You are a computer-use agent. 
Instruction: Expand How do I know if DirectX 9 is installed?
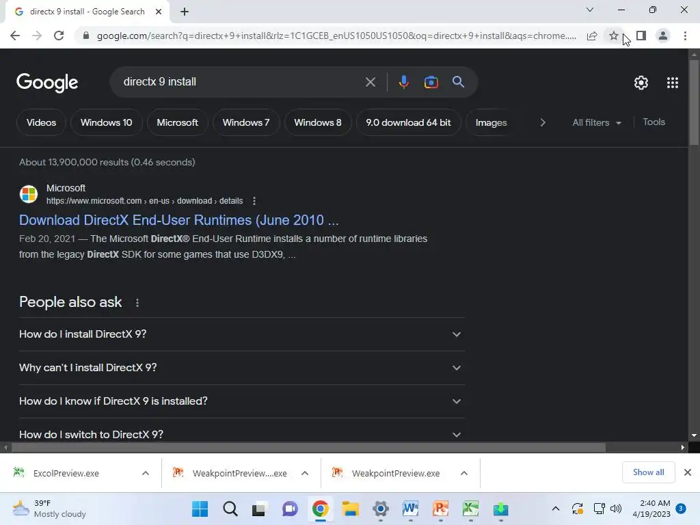pos(240,401)
